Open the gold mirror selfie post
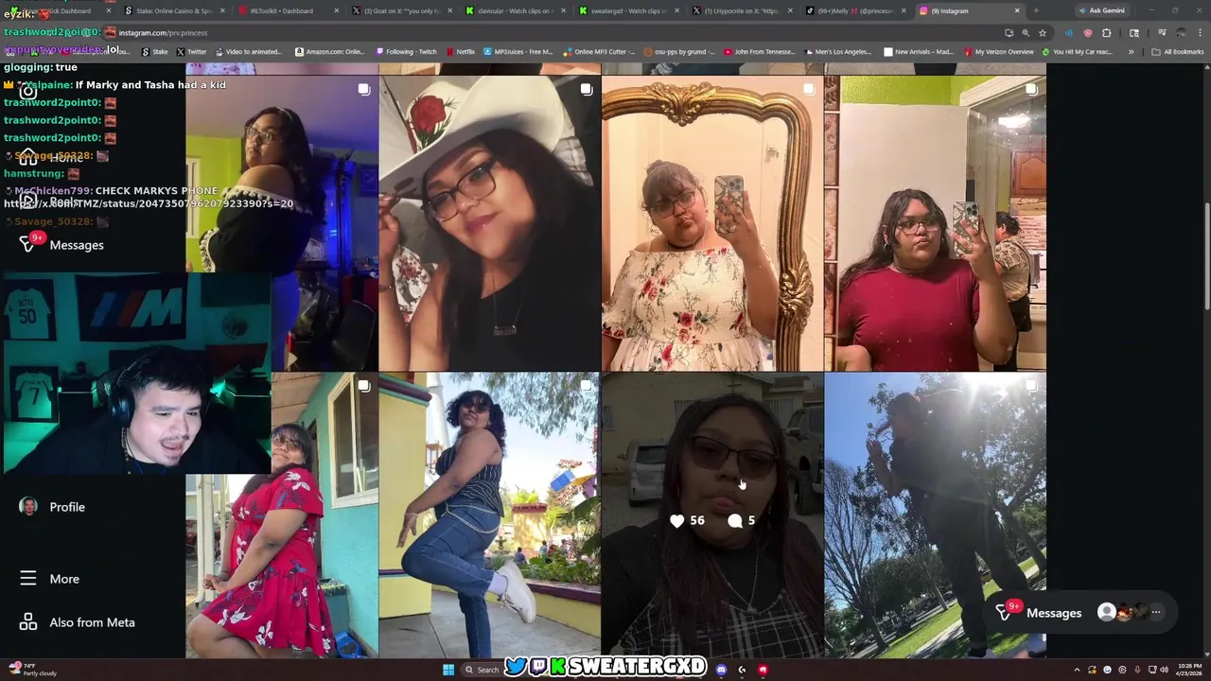 click(711, 223)
